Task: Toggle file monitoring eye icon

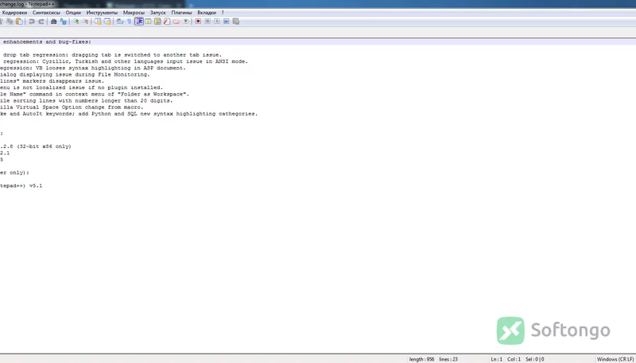Action: 185,21
